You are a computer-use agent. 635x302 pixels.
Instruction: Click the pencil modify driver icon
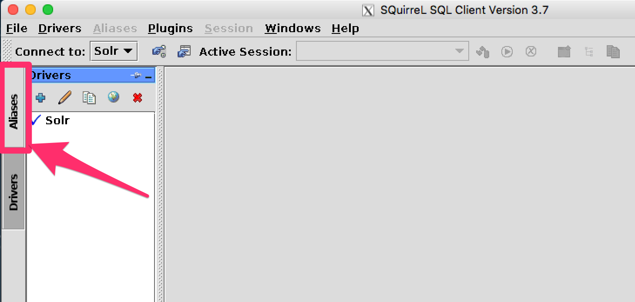(65, 98)
